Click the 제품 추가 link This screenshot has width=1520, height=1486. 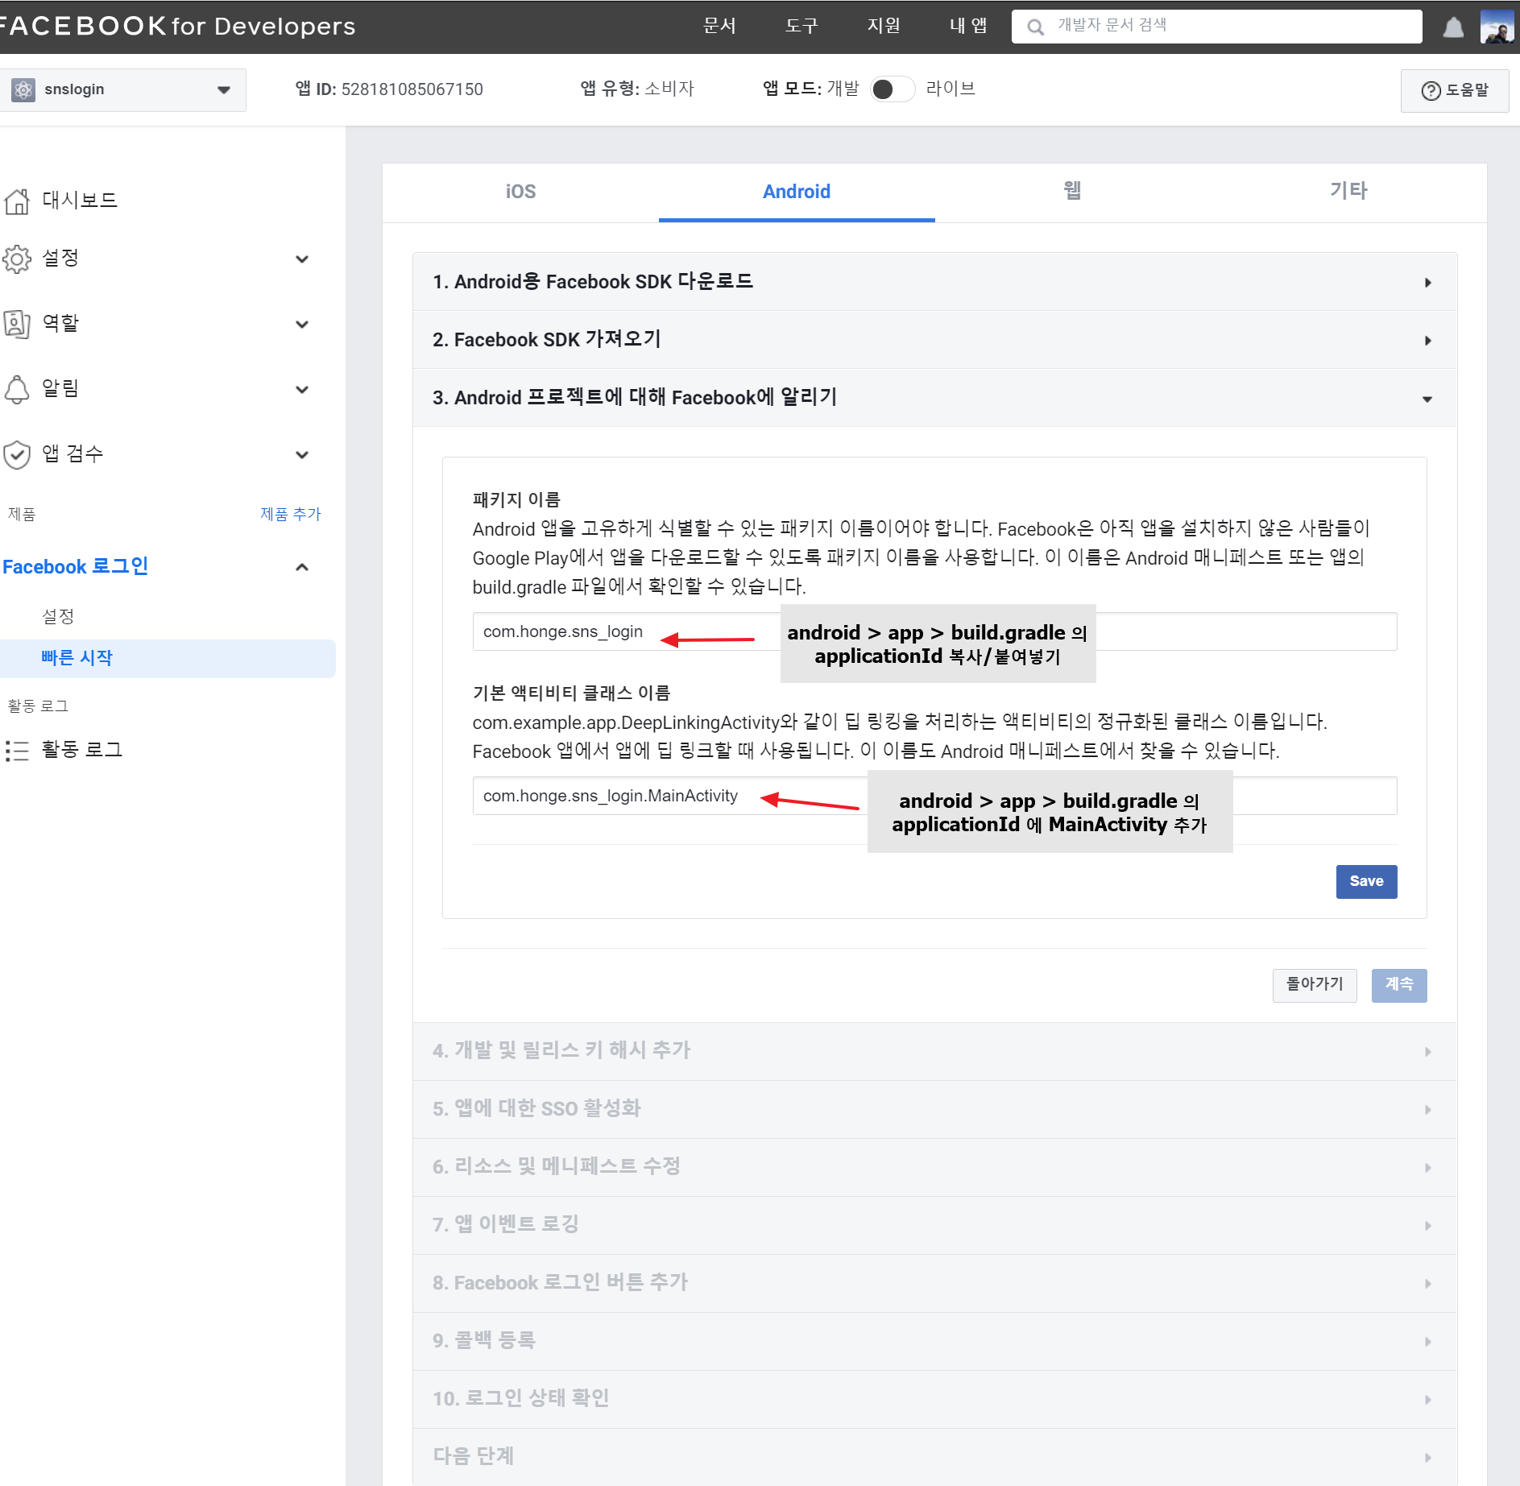pyautogui.click(x=290, y=514)
